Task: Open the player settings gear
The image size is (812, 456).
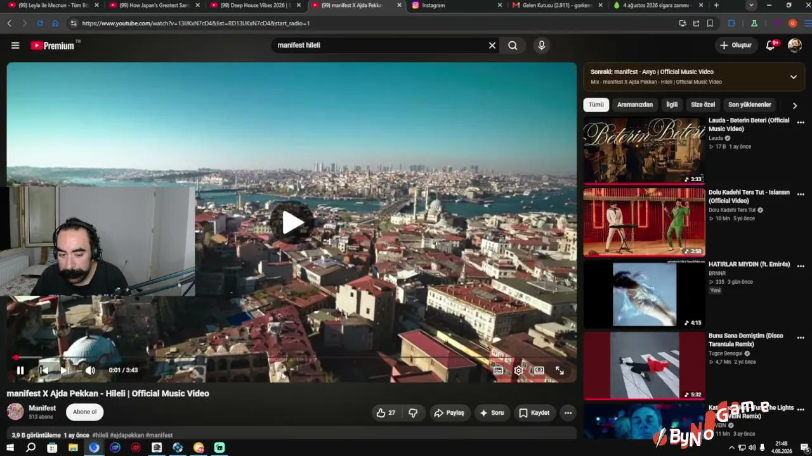Action: tap(519, 370)
